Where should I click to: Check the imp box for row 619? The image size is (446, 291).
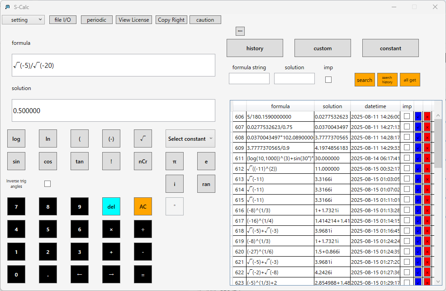[x=407, y=241]
